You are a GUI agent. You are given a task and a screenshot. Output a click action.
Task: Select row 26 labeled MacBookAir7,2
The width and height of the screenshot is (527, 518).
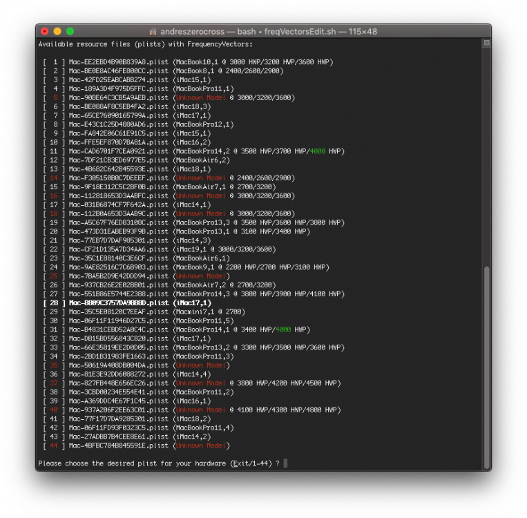(x=160, y=285)
